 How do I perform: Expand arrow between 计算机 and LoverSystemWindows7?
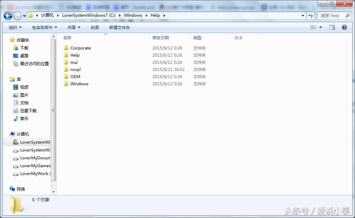[x=58, y=15]
